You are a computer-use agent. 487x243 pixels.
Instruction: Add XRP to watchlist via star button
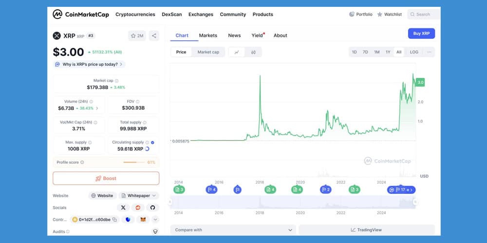pos(137,35)
